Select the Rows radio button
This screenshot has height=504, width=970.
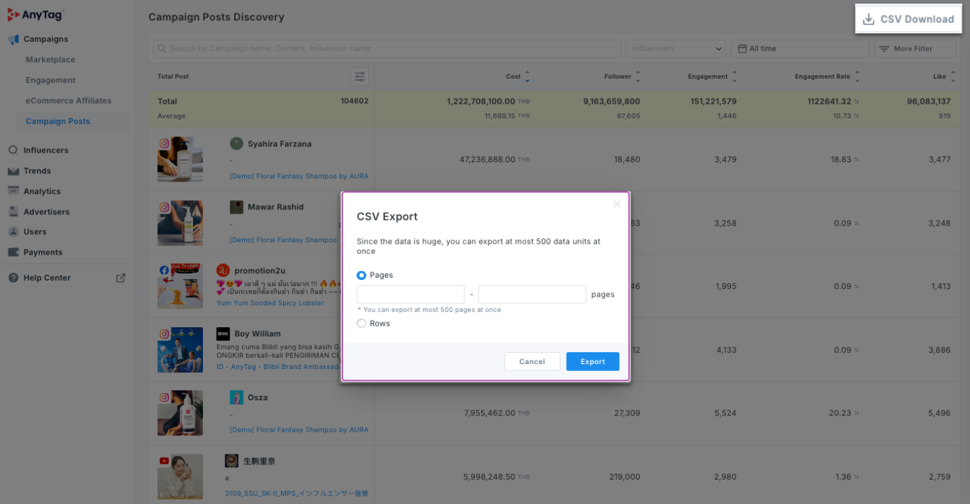pos(361,324)
